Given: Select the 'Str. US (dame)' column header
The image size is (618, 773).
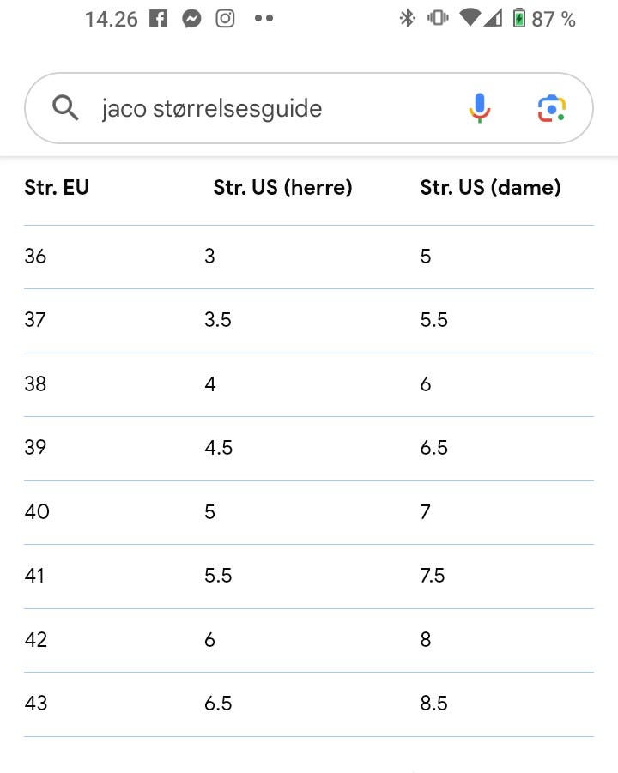Looking at the screenshot, I should tap(490, 187).
